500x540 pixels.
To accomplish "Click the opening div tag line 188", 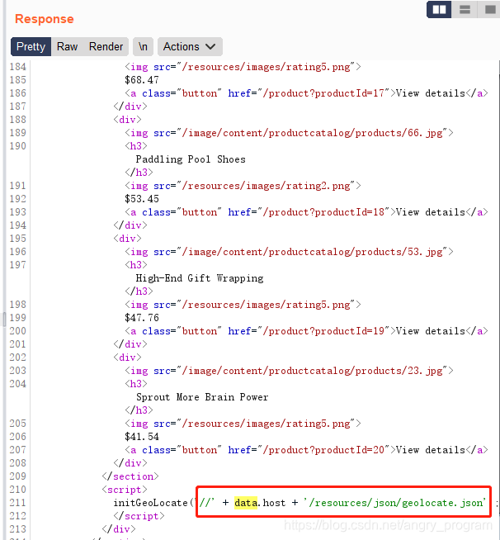I will point(127,120).
